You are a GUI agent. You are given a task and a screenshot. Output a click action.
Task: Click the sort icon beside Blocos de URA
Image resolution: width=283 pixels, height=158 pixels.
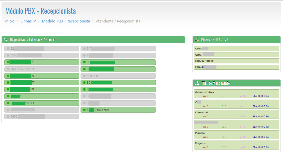click(197, 39)
